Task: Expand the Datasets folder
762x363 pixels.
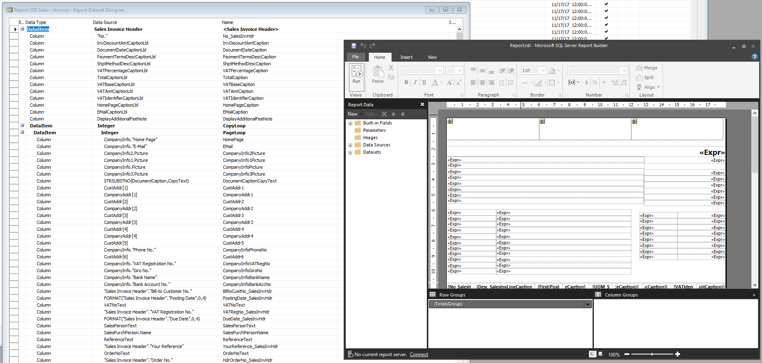Action: click(350, 153)
